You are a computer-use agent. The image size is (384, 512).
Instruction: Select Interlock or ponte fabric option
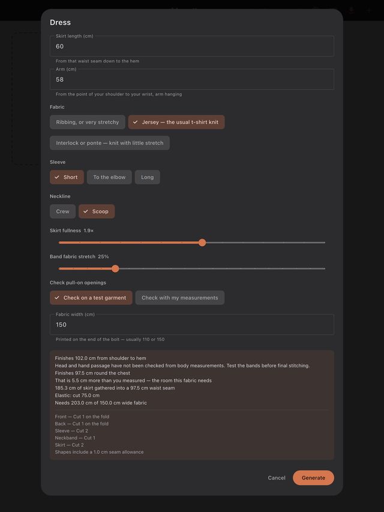pos(110,143)
